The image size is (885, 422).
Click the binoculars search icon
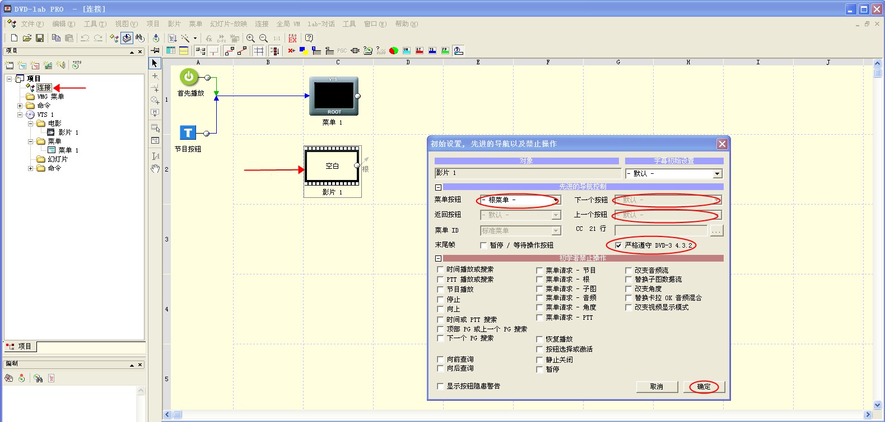tap(140, 38)
